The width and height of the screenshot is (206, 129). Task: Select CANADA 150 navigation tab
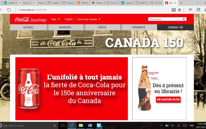pos(175,27)
